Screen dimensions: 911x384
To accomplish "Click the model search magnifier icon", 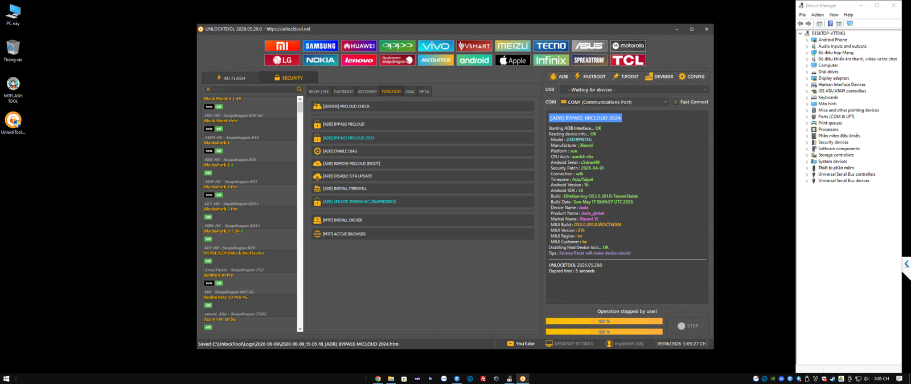I will click(x=299, y=89).
